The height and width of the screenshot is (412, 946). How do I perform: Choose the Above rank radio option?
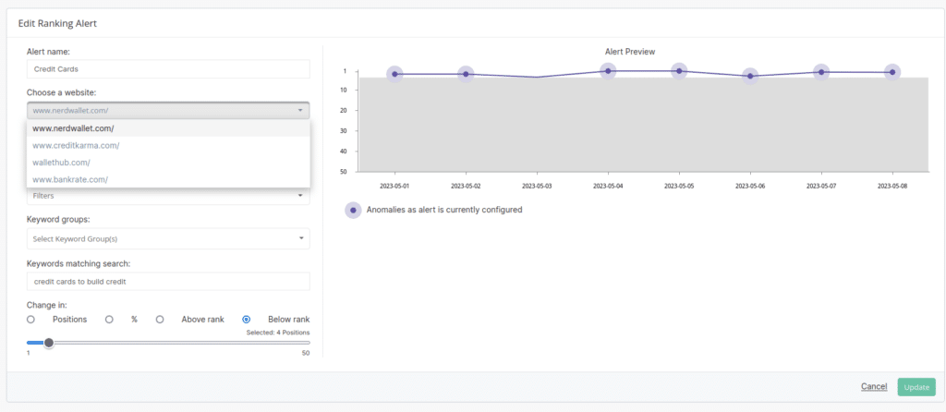(160, 319)
